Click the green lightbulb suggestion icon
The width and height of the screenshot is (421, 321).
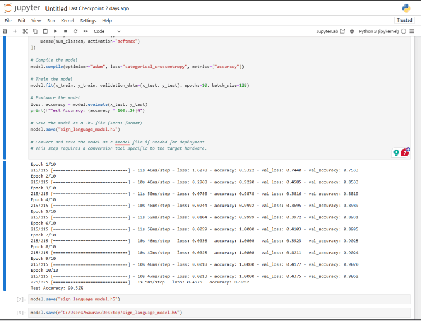point(396,152)
